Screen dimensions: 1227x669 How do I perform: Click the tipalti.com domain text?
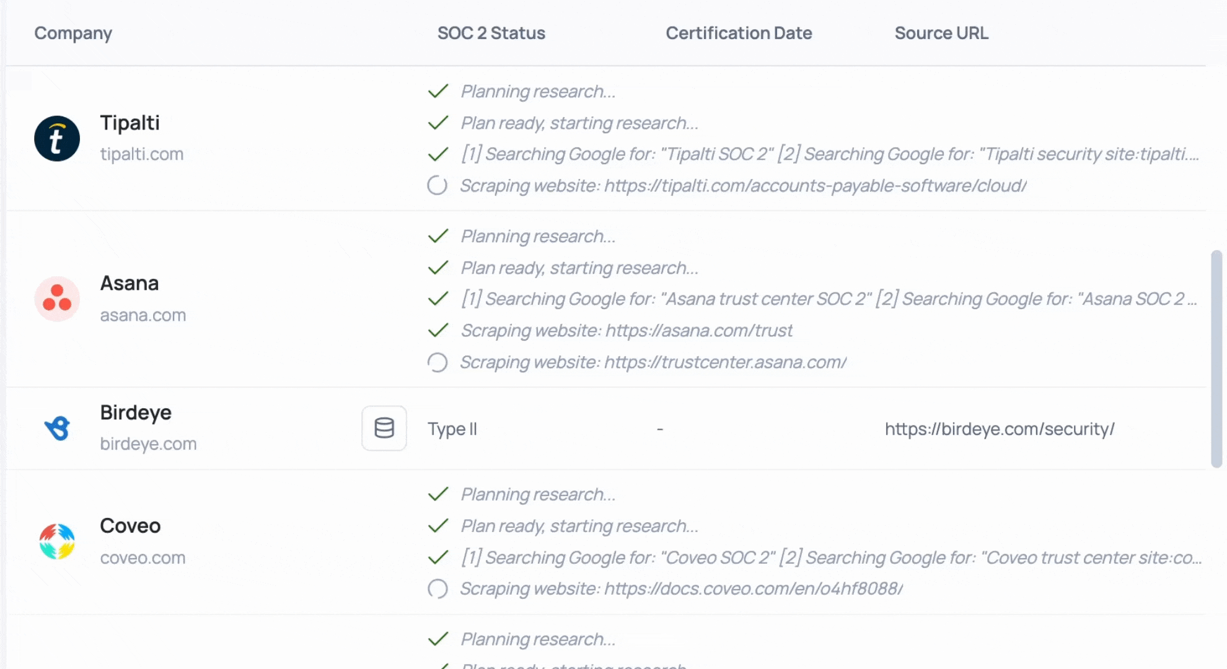click(x=142, y=154)
